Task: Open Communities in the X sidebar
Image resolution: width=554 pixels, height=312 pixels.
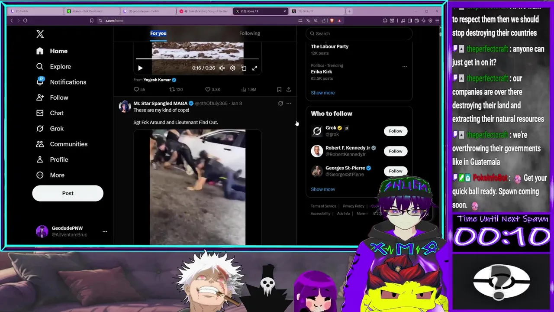Action: pos(62,144)
